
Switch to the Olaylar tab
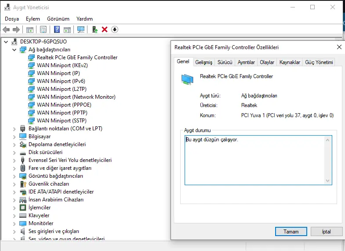[267, 62]
